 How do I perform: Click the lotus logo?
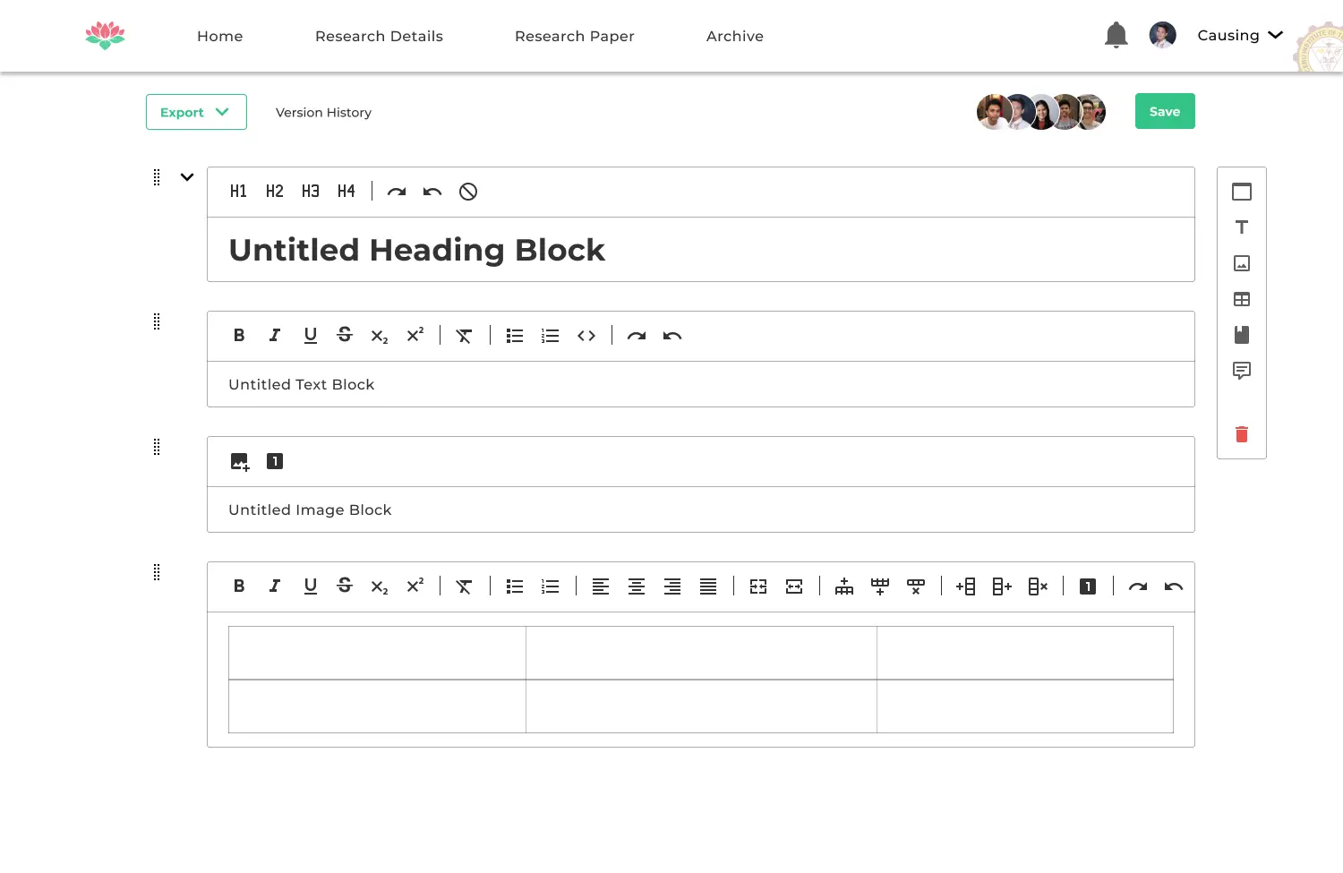[x=105, y=36]
